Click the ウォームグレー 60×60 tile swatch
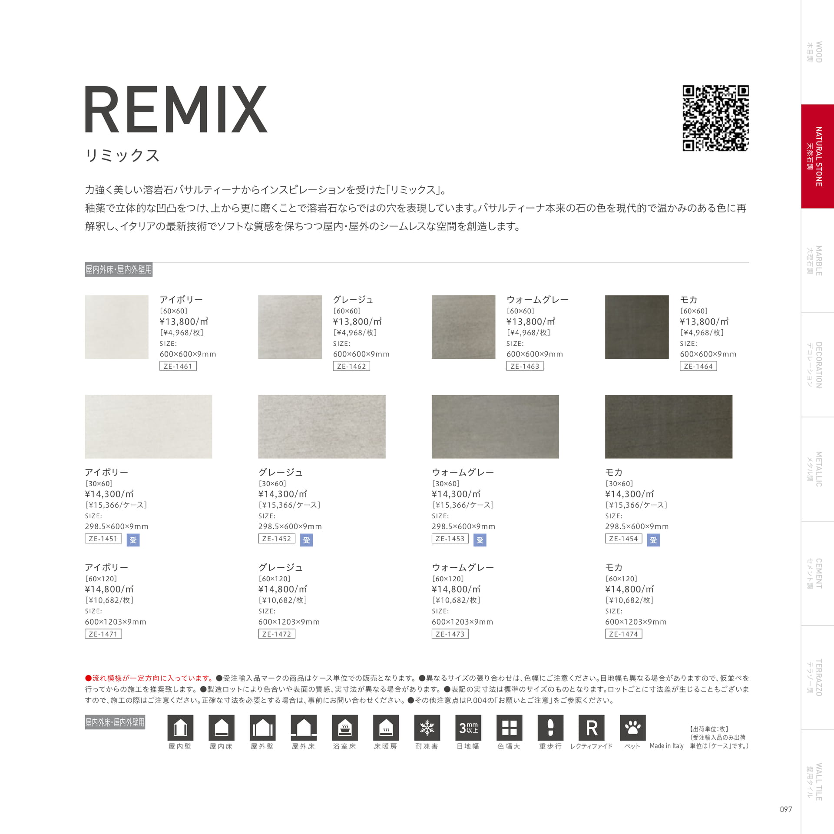 click(463, 327)
